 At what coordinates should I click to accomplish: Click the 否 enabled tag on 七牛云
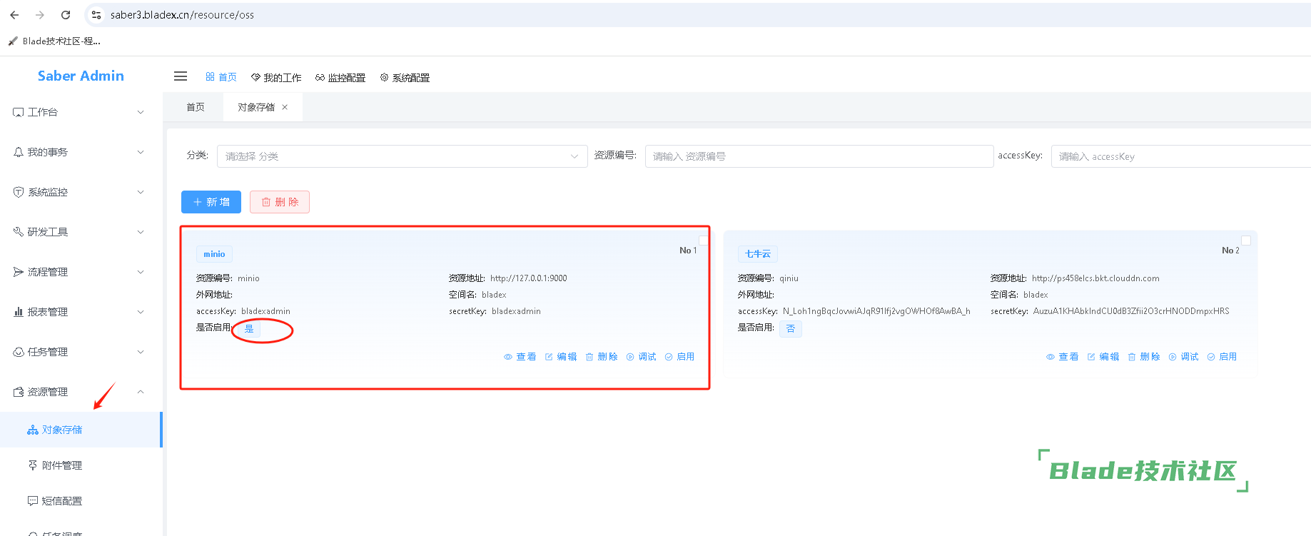[791, 328]
